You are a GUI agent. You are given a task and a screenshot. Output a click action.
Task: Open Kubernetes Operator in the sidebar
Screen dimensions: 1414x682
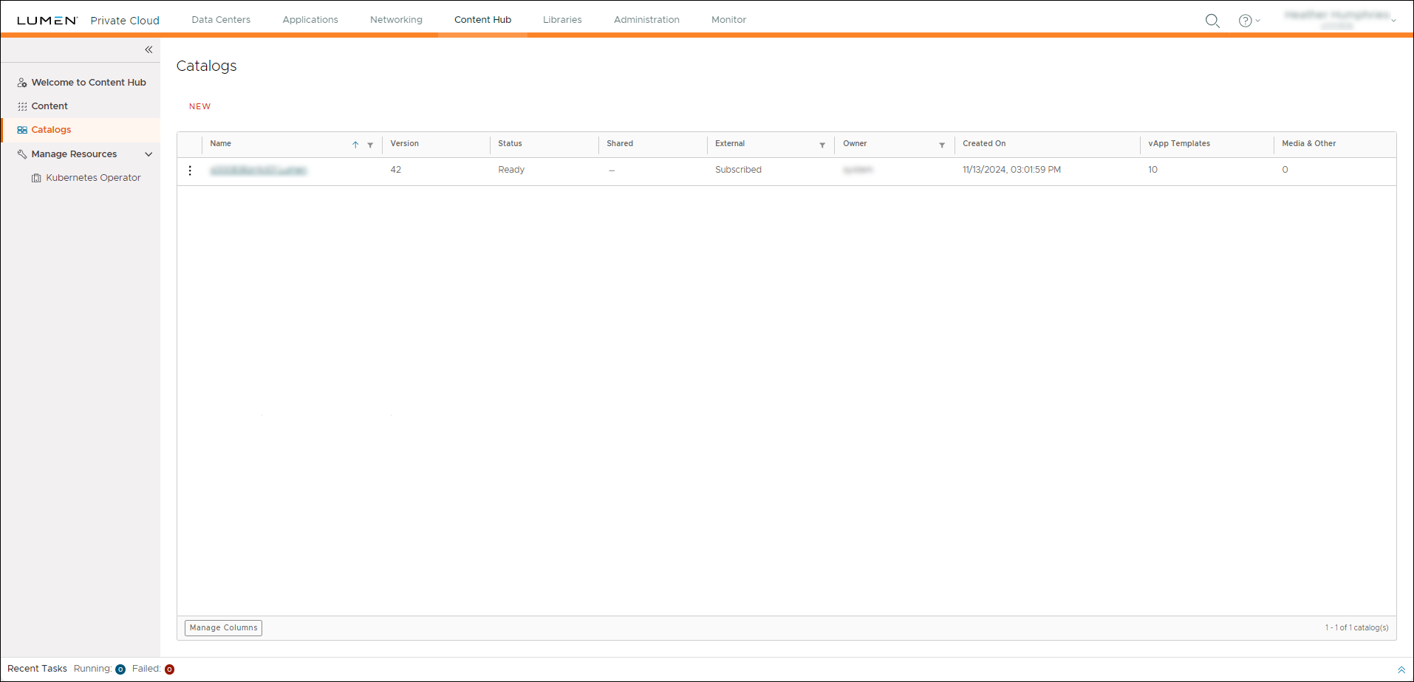coord(93,178)
